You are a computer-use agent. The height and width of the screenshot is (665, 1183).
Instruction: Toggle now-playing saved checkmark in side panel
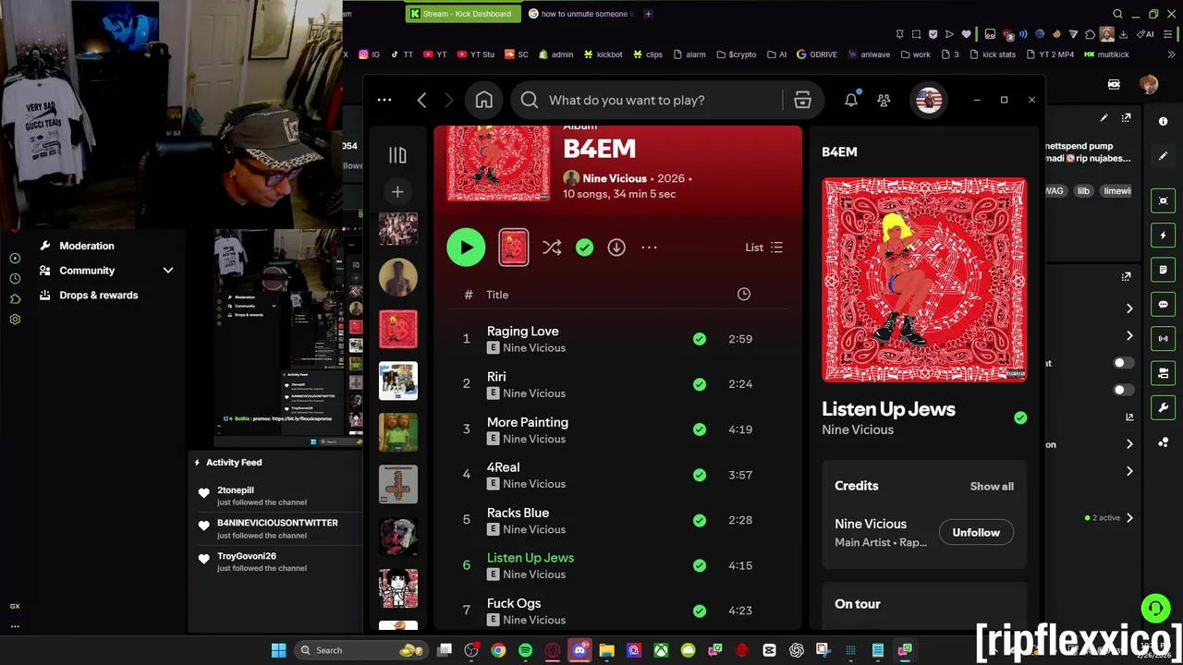tap(1020, 417)
